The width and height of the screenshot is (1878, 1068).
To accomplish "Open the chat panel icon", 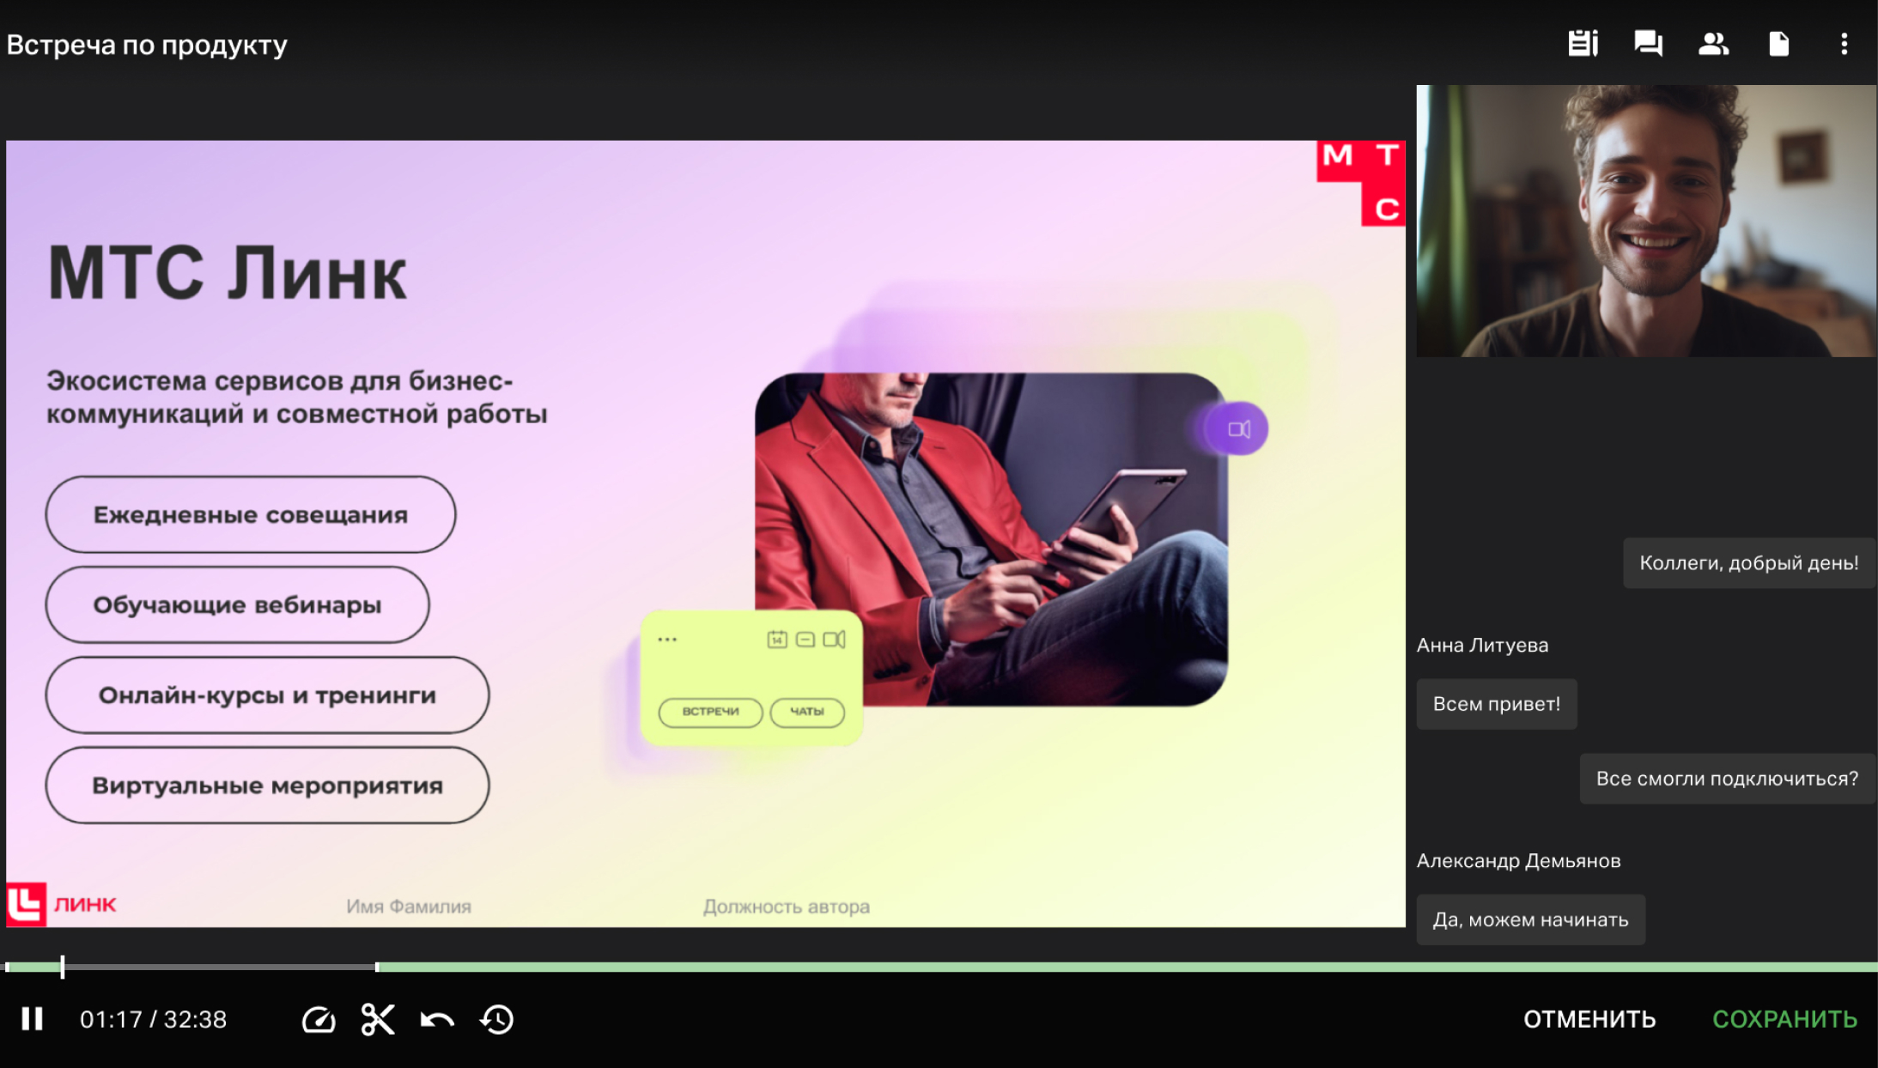I will click(1647, 44).
